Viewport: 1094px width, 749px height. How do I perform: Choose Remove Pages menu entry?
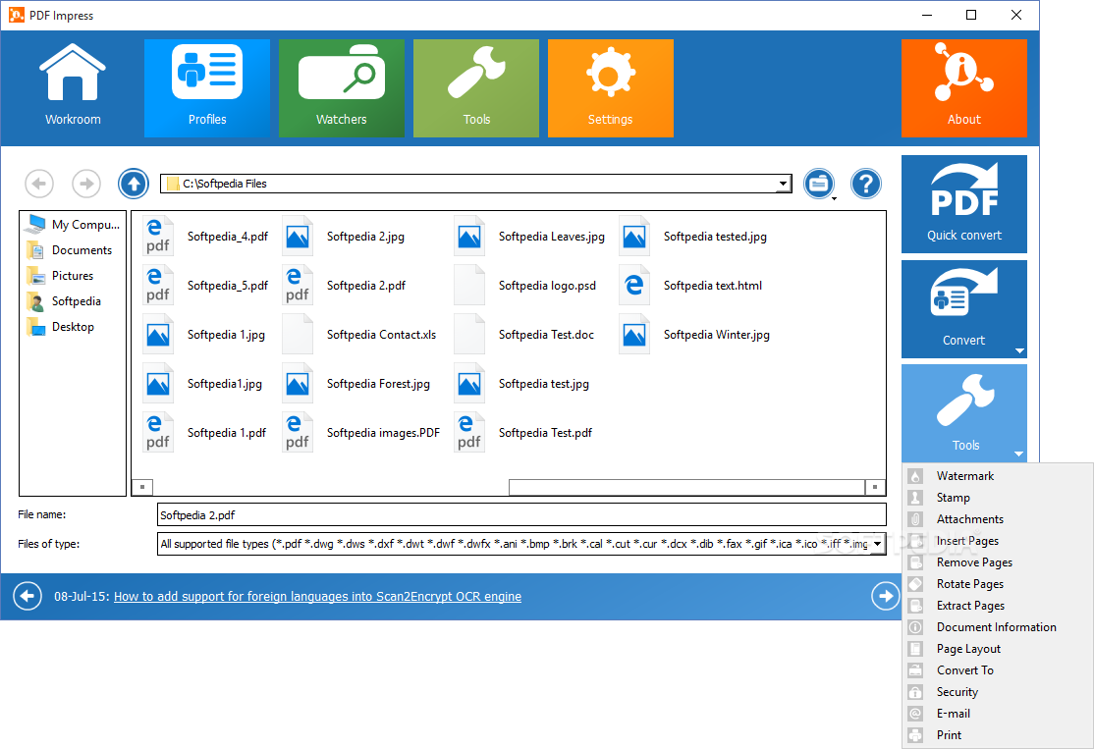998,562
